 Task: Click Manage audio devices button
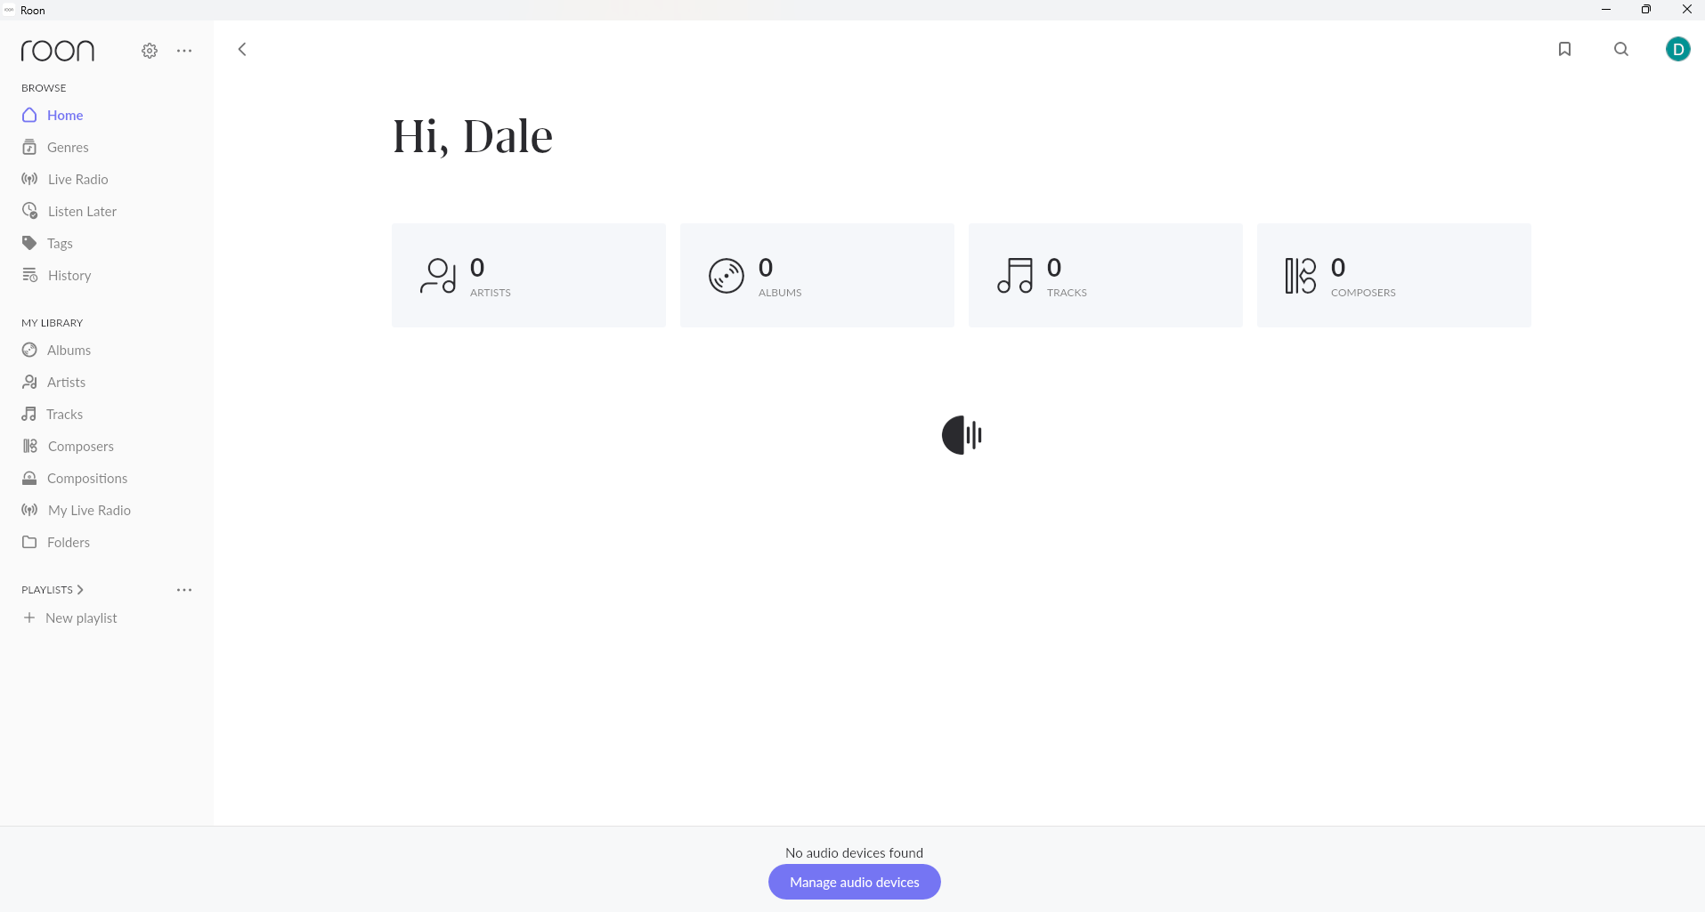point(854,882)
